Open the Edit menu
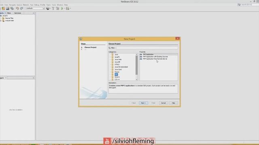 pos(2,5)
